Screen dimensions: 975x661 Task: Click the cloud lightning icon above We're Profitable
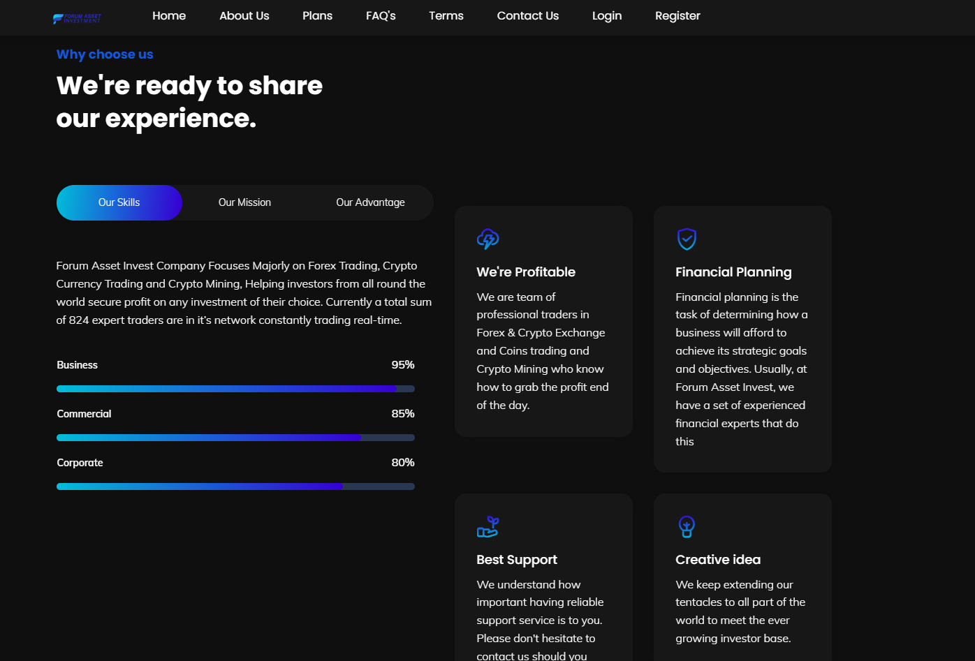[x=487, y=239]
